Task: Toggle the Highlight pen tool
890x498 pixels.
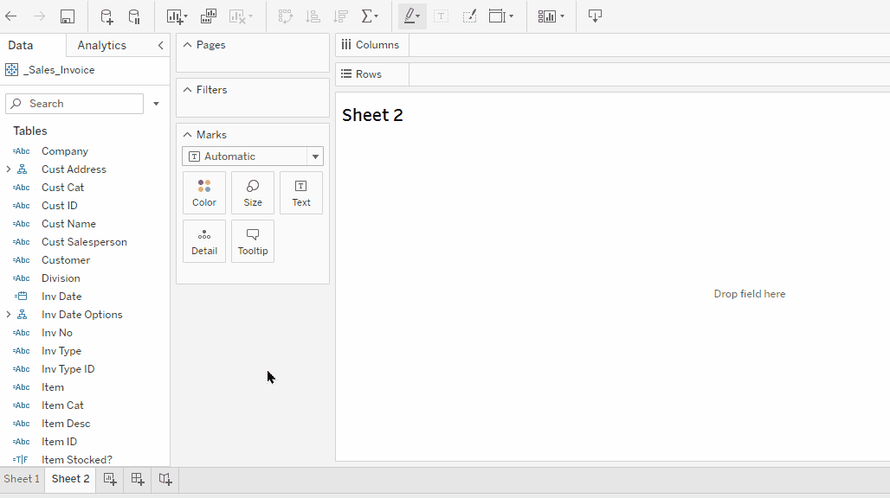Action: [411, 16]
